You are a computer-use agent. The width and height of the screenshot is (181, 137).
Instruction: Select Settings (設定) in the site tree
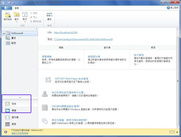click(14, 43)
